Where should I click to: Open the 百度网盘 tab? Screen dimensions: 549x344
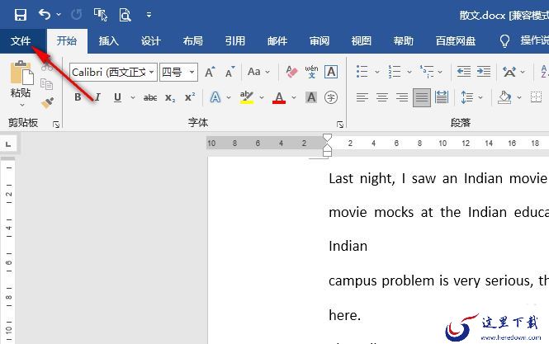[456, 41]
